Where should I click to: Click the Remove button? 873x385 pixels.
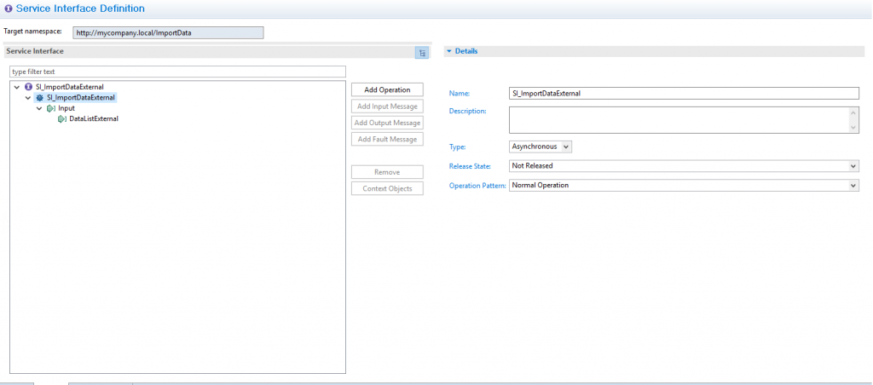tap(387, 172)
